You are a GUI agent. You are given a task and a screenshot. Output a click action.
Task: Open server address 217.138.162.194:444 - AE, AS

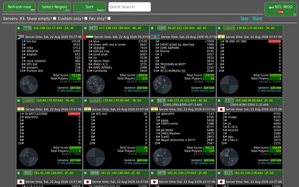[121, 28]
